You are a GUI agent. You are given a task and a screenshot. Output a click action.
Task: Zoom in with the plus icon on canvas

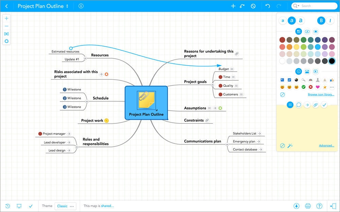point(6,18)
